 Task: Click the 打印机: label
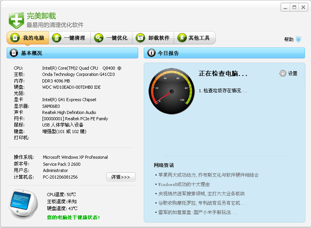[21, 138]
